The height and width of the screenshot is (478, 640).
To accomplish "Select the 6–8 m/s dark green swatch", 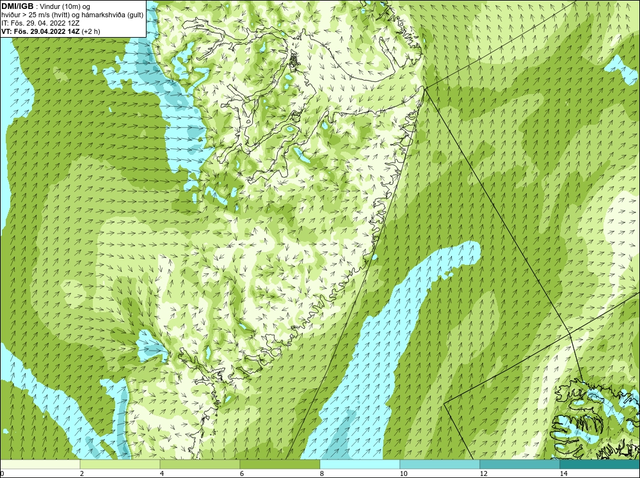I will point(280,464).
